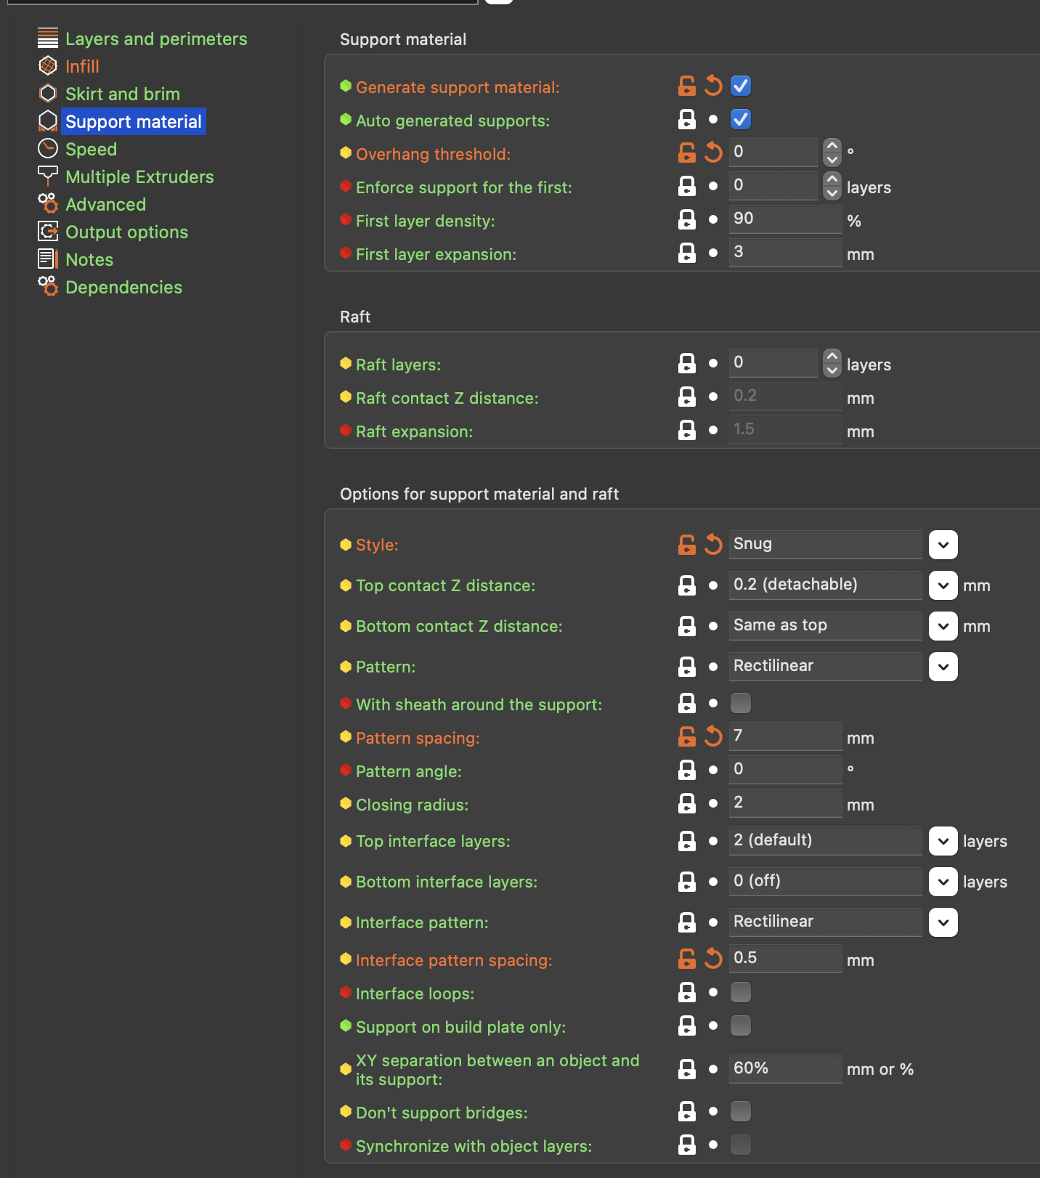Viewport: 1040px width, 1178px height.
Task: Click the reset arrow beside Style
Action: tap(713, 545)
